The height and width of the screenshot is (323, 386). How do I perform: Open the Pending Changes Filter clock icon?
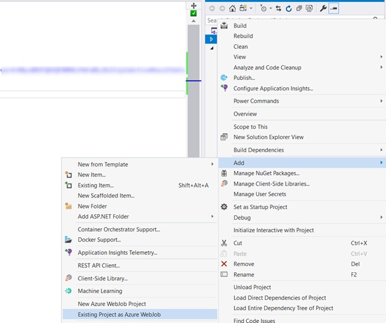coord(265,9)
